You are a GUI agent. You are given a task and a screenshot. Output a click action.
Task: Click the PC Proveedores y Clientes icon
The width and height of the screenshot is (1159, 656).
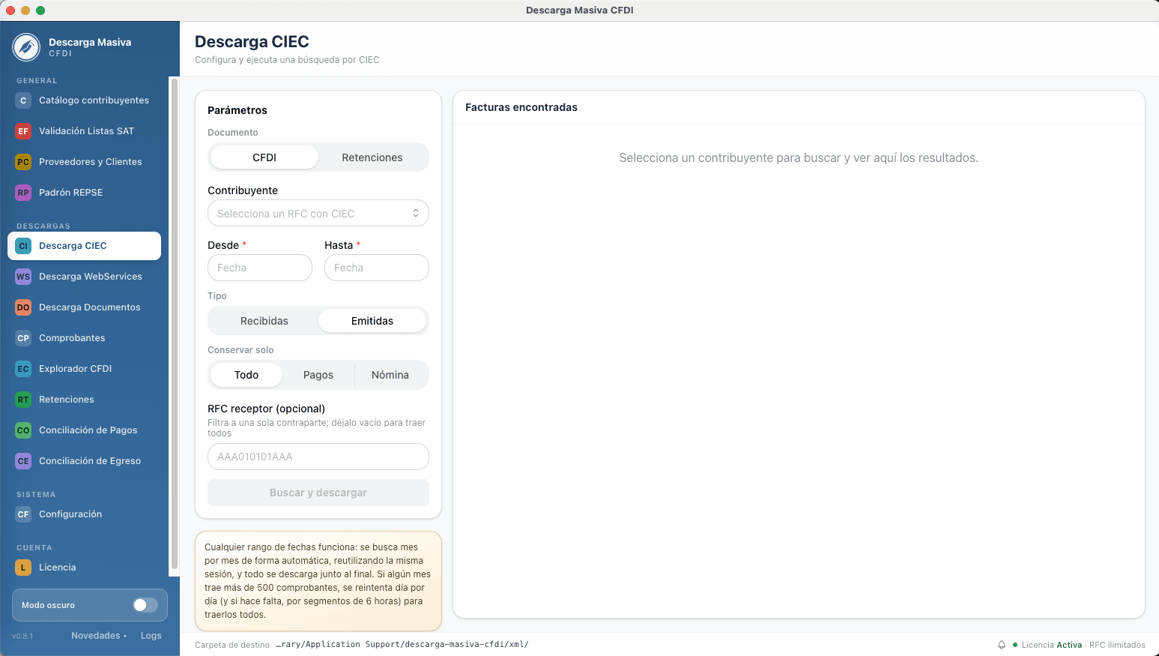tap(23, 162)
